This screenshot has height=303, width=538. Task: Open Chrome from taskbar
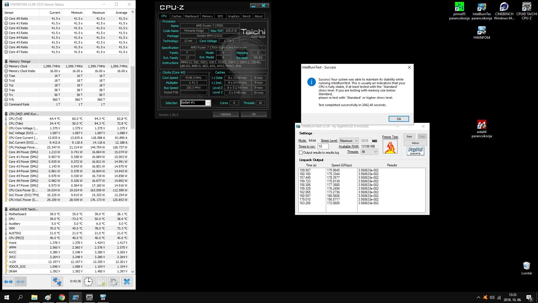pos(62,297)
